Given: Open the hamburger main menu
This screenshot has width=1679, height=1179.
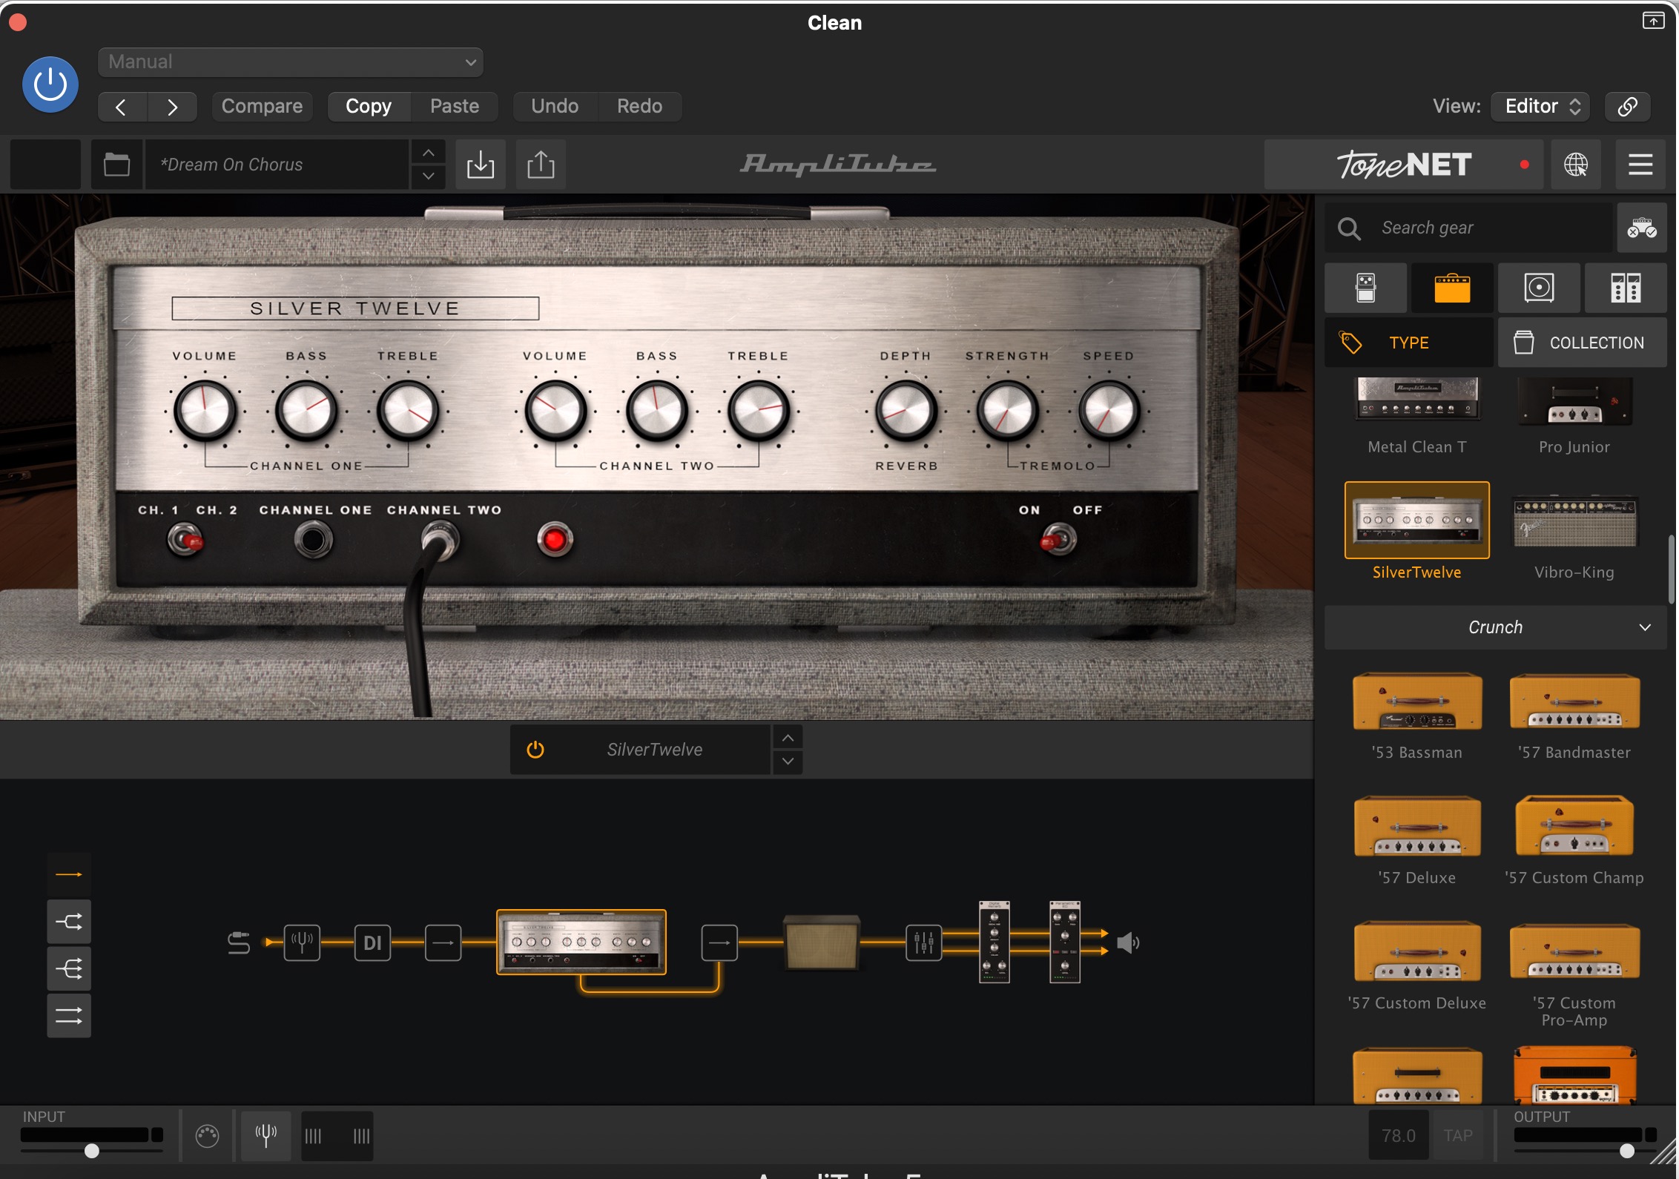Looking at the screenshot, I should click(x=1640, y=165).
